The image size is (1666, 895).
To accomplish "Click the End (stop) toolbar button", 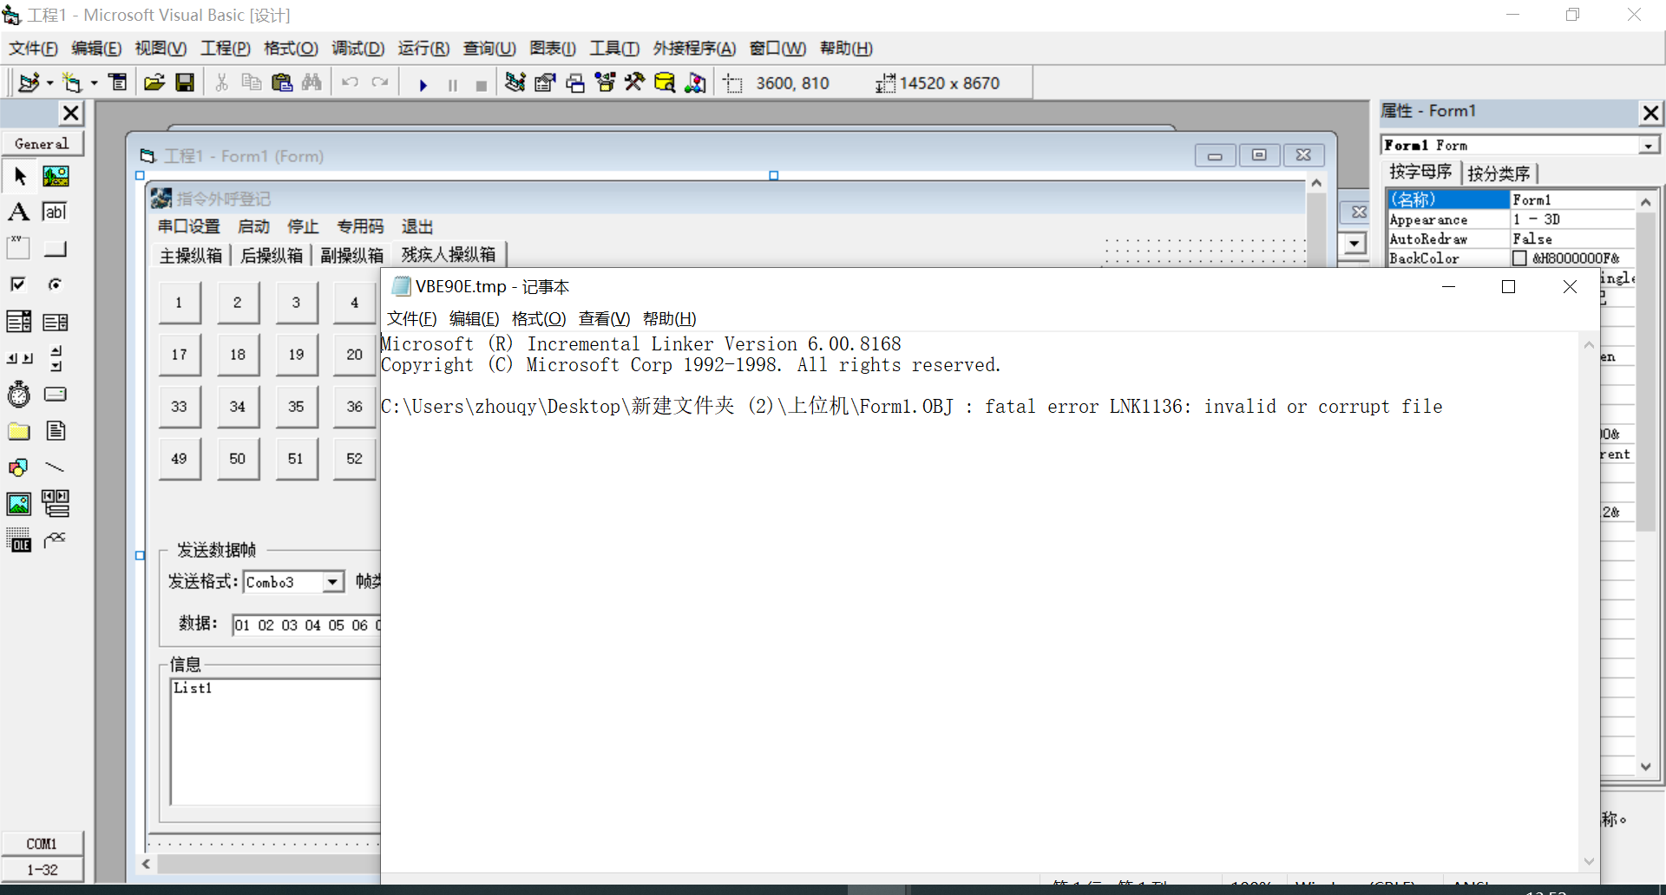I will 482,84.
